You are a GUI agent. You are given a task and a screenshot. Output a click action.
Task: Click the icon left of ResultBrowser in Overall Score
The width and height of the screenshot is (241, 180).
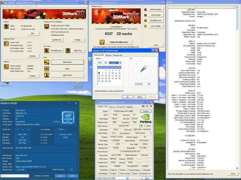(x=146, y=21)
